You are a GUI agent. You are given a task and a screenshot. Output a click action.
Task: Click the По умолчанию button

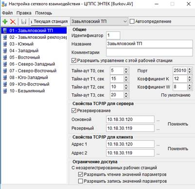(x=176, y=95)
